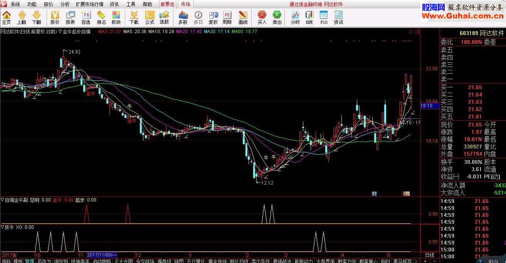
Task: Click the 日线 period label
Action: pos(429,255)
